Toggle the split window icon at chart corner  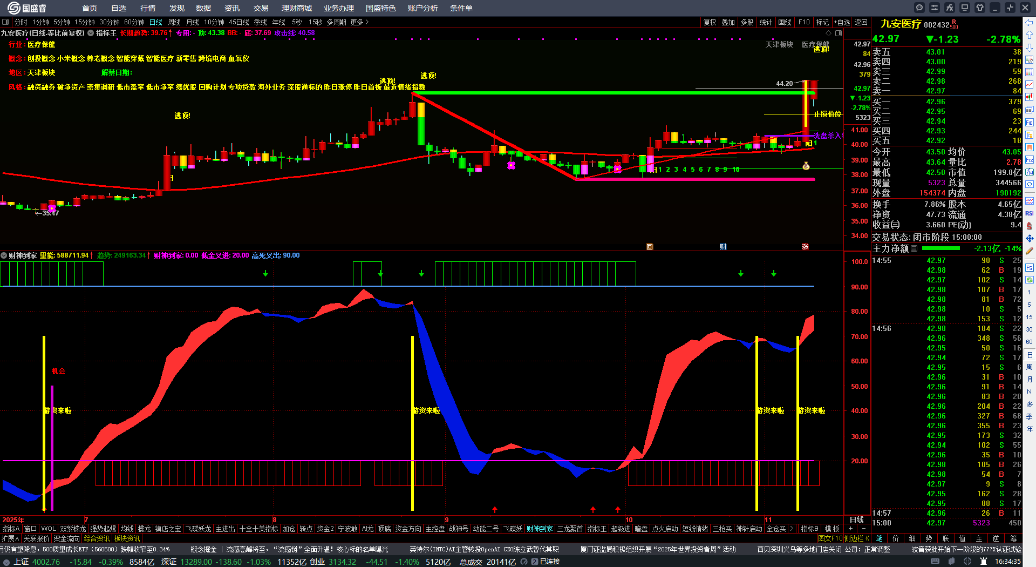click(x=839, y=33)
